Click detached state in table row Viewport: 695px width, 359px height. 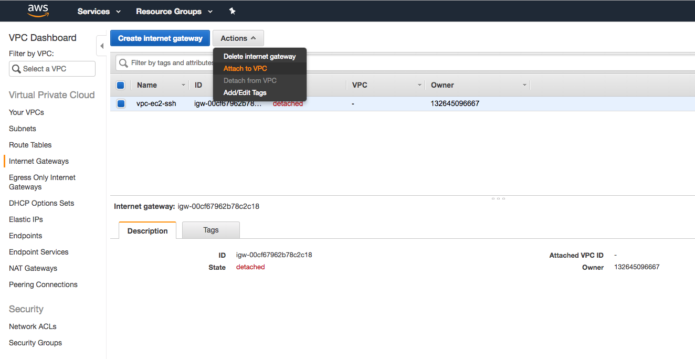(x=288, y=103)
